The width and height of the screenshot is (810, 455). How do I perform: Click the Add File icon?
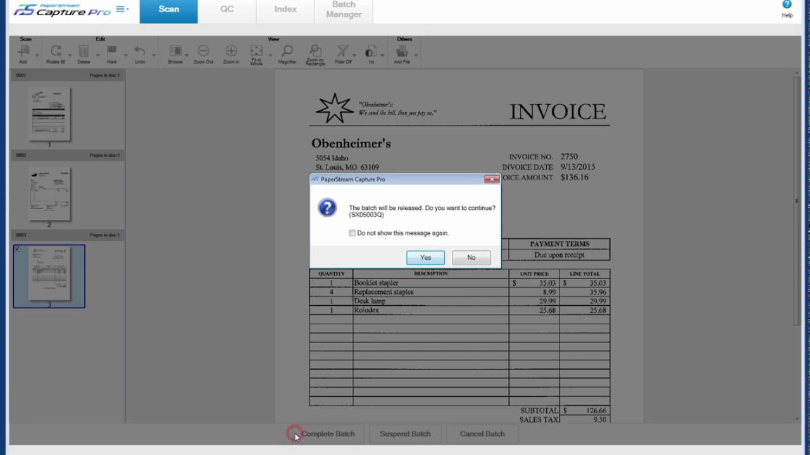pos(402,51)
